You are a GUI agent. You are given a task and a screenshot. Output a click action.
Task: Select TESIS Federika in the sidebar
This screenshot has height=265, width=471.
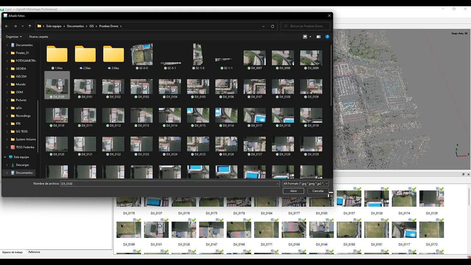click(x=25, y=147)
